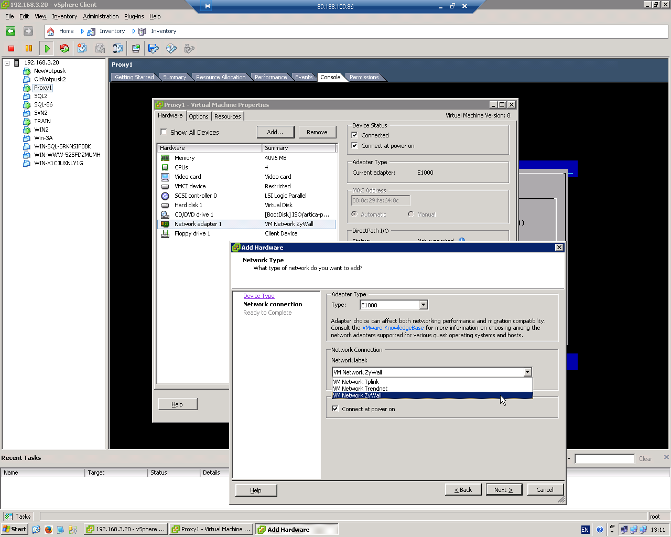Click Back in Add Hardware wizard
Image resolution: width=671 pixels, height=537 pixels.
(463, 490)
